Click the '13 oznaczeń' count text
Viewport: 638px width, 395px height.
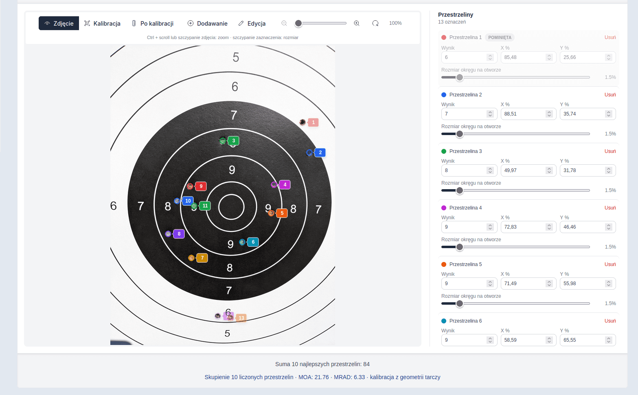452,22
